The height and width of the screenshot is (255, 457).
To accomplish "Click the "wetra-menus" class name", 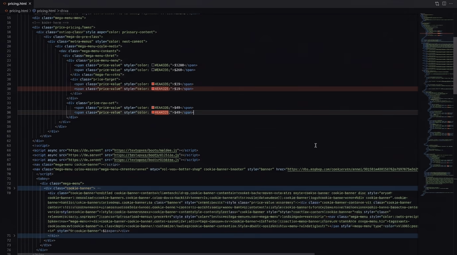I will pyautogui.click(x=81, y=42).
